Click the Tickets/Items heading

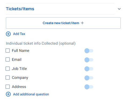[20, 9]
